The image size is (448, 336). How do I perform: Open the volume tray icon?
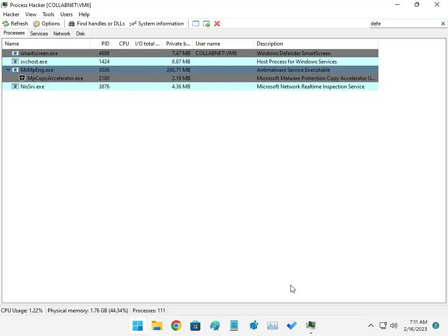(394, 325)
